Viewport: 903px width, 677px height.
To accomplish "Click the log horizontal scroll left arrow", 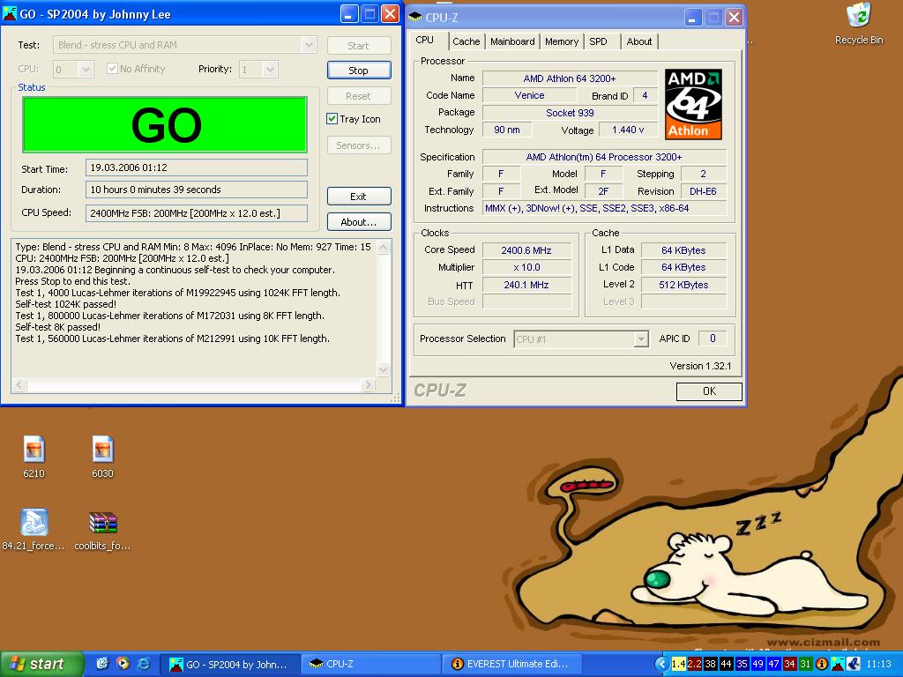I will click(19, 384).
